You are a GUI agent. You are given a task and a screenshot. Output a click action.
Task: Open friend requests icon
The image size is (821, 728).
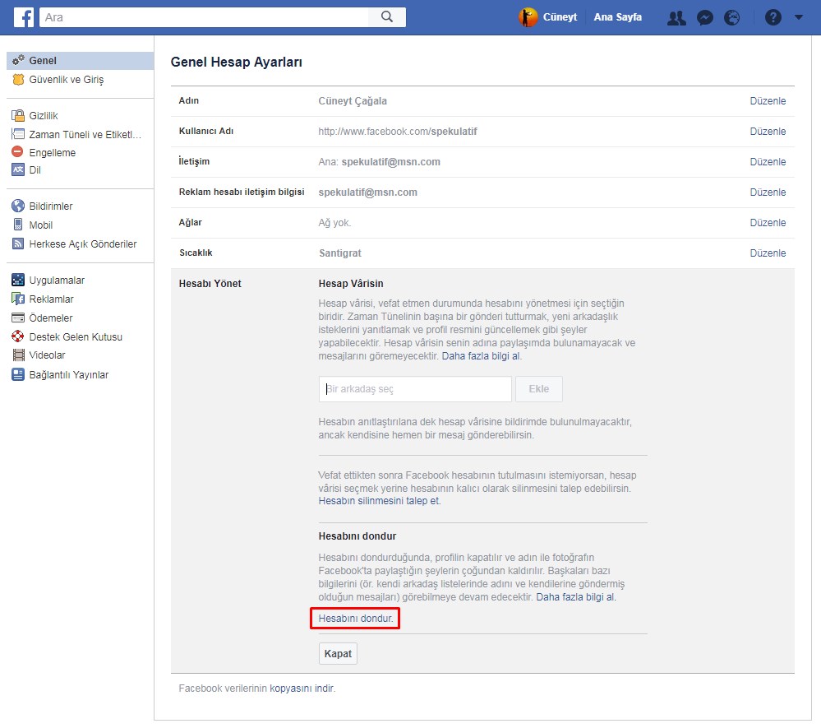pos(676,17)
